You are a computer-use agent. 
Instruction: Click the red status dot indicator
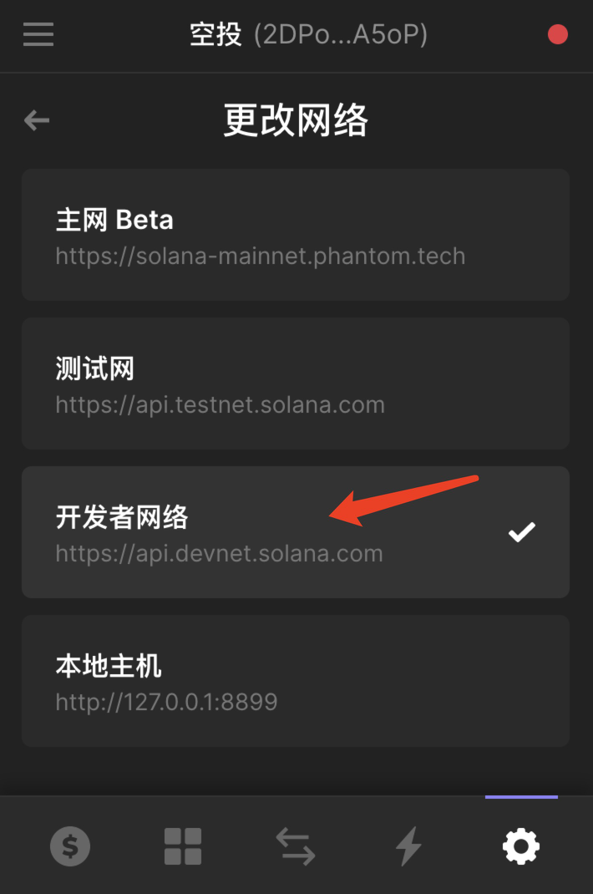point(557,34)
